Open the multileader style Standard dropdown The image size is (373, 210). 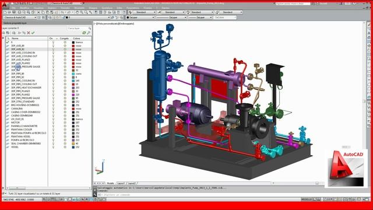pos(231,12)
